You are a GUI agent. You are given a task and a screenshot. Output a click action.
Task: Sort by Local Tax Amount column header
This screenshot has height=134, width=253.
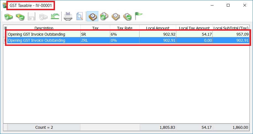194,28
